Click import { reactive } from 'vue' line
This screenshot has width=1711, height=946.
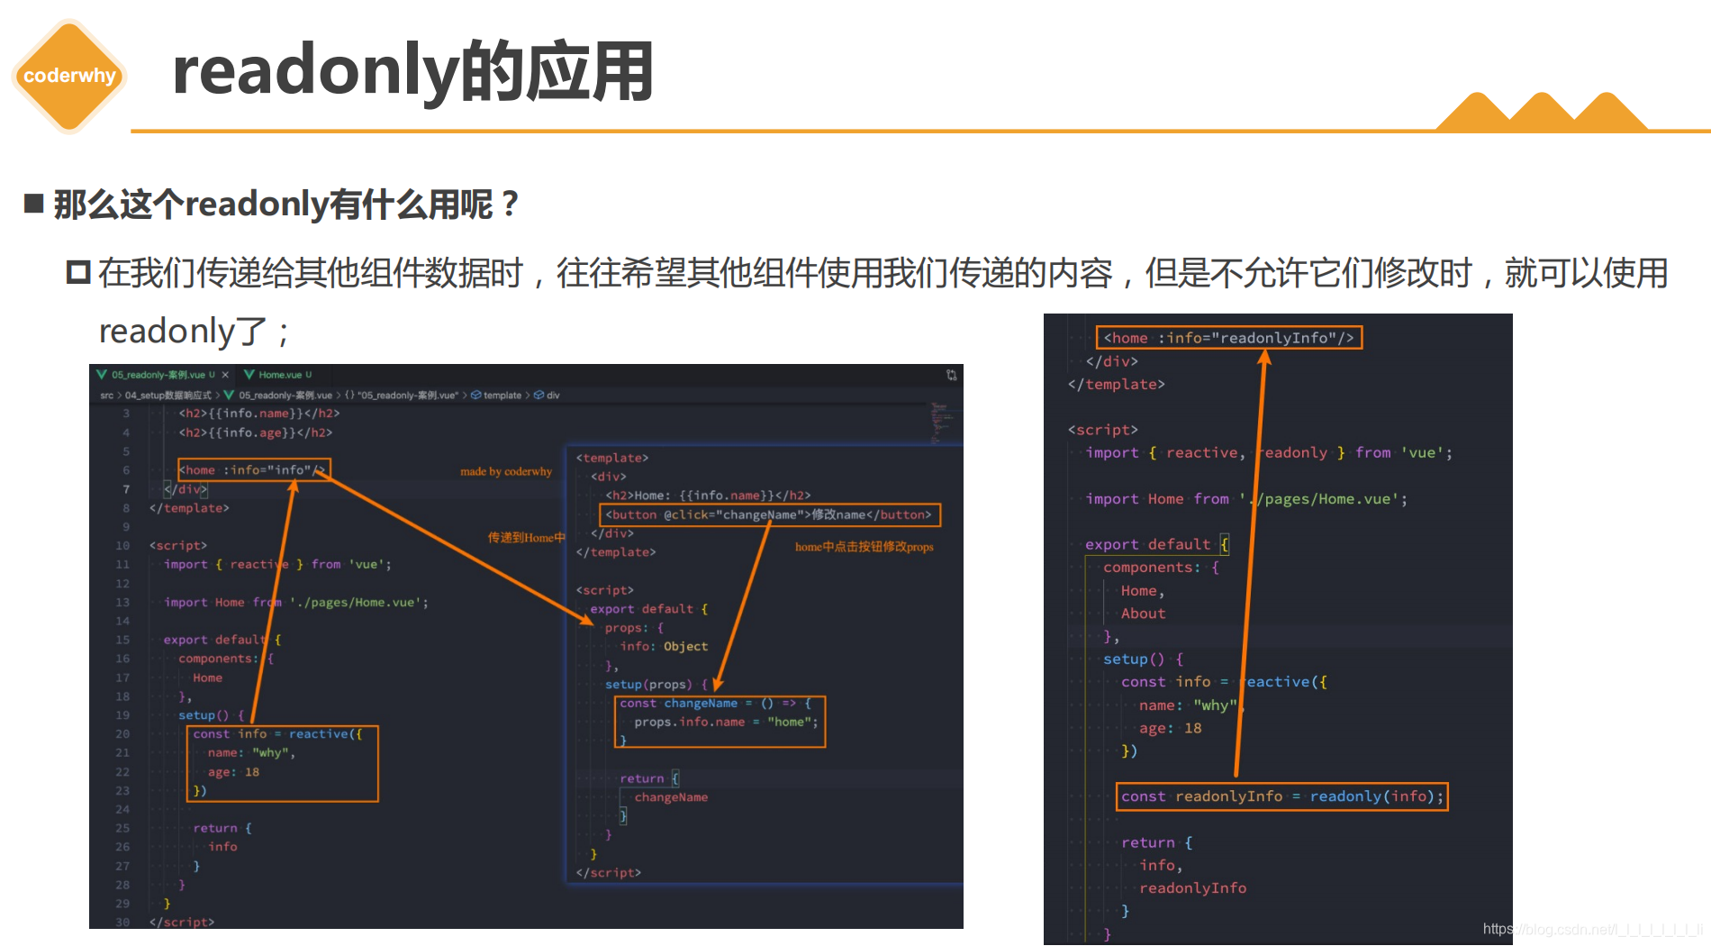click(x=277, y=565)
